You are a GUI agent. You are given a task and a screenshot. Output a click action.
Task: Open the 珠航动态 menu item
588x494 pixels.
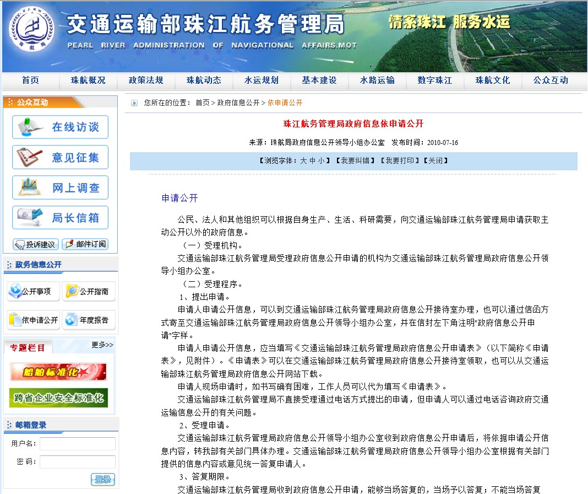coord(204,80)
